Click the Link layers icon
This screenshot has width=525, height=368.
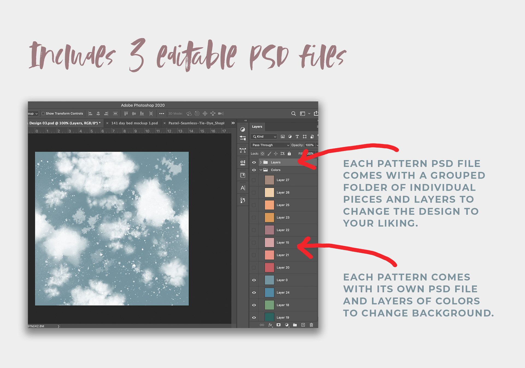[x=262, y=325]
